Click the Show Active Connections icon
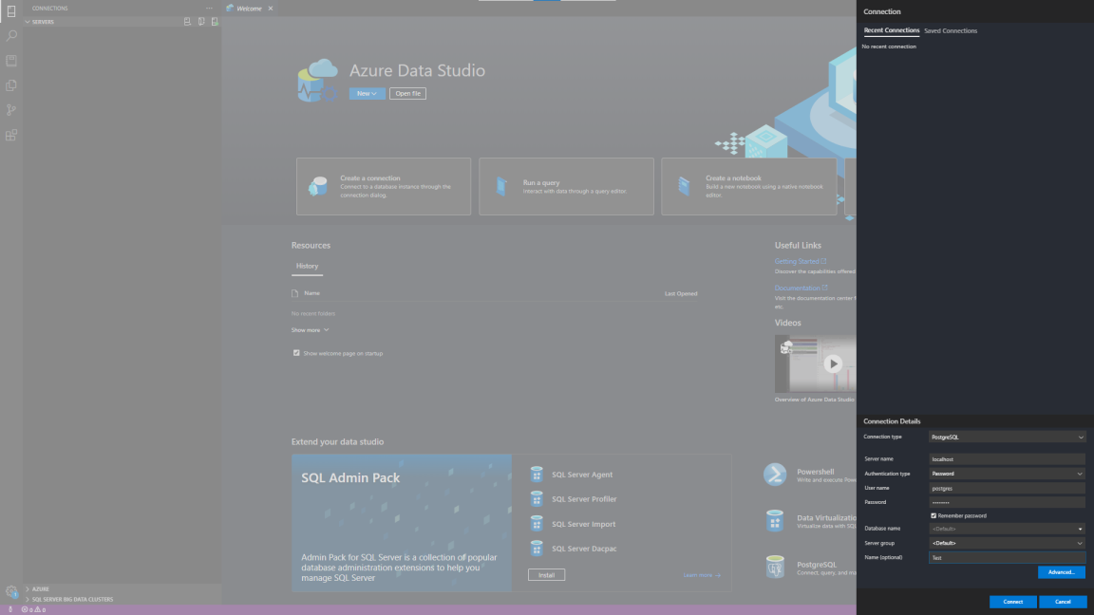 (x=215, y=22)
